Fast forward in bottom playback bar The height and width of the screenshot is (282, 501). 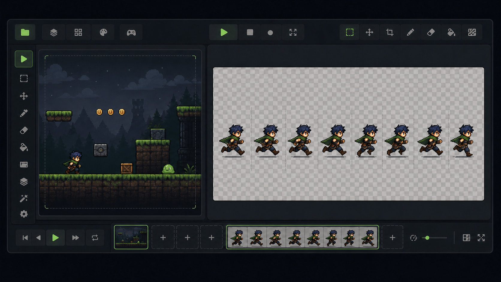point(76,238)
